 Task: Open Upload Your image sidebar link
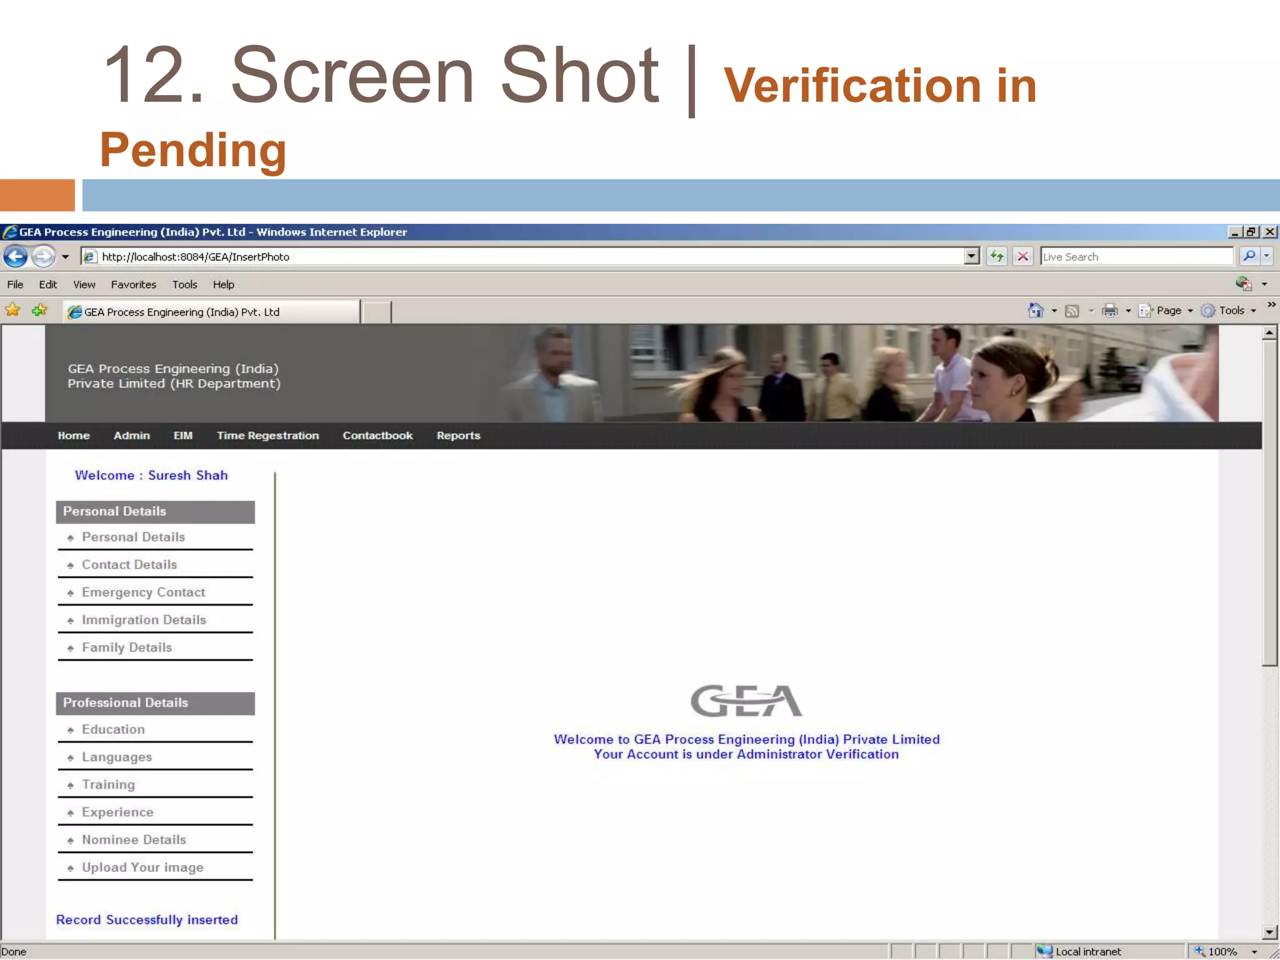[x=142, y=867]
